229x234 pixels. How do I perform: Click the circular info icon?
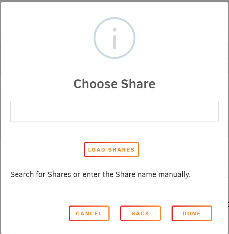114,38
